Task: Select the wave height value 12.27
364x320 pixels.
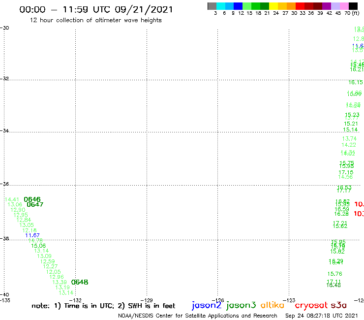Action: click(x=50, y=266)
